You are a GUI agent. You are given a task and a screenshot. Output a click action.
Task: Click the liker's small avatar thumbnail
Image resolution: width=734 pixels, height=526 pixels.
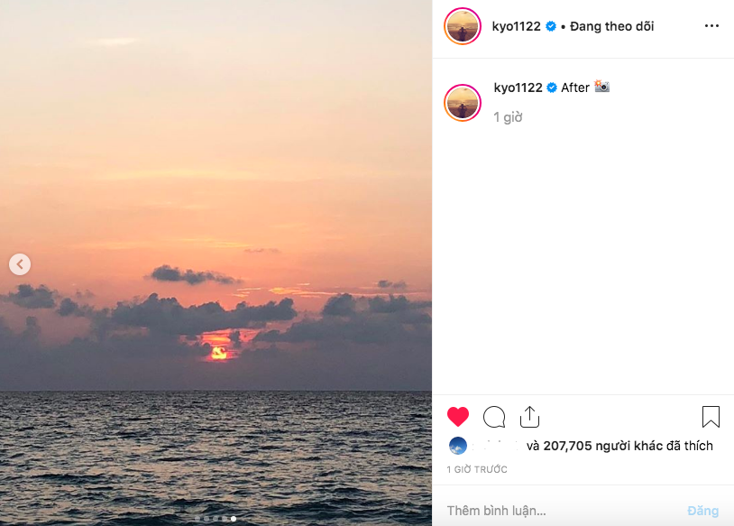(x=458, y=446)
